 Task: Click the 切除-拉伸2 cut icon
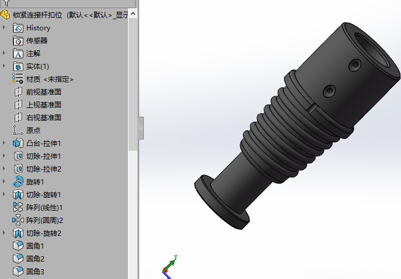click(18, 169)
